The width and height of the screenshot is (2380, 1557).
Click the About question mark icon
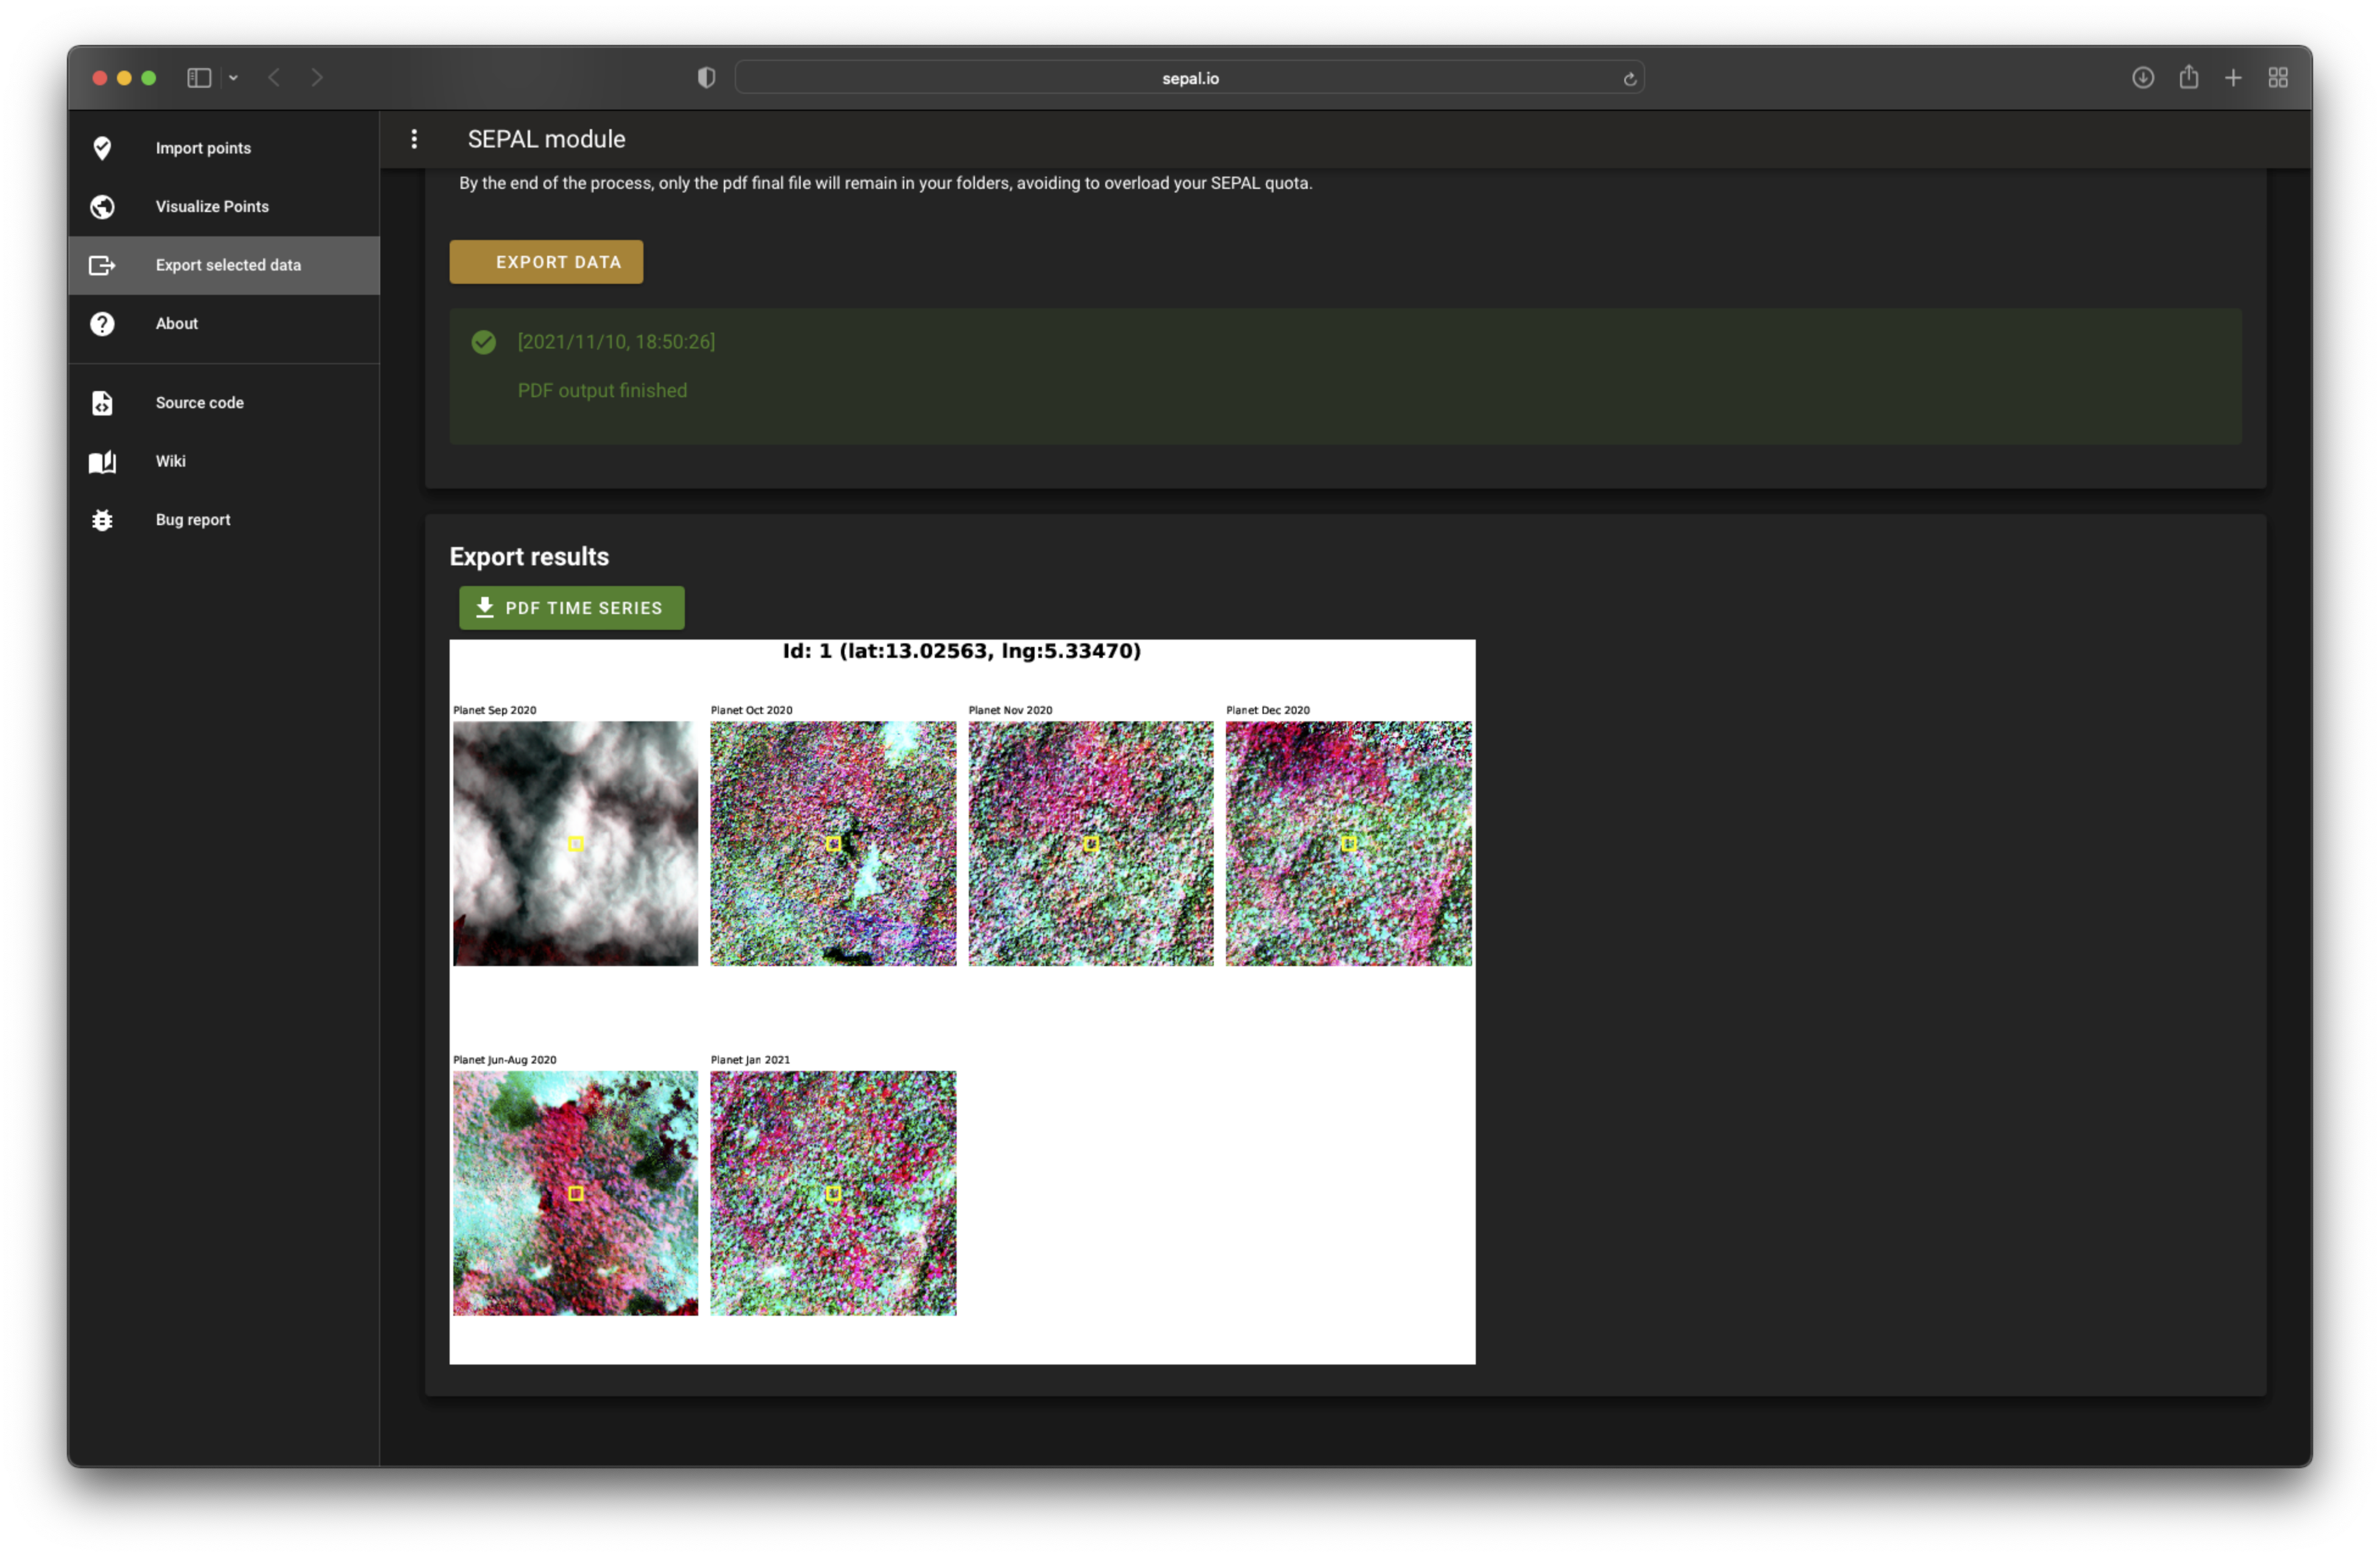click(102, 323)
